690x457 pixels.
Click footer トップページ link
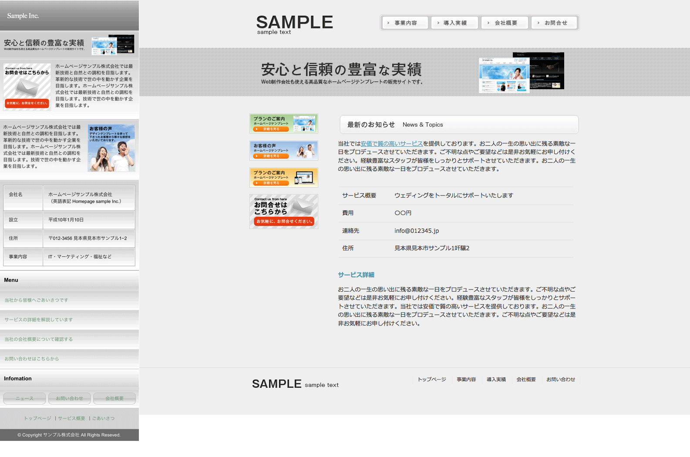[x=431, y=380]
